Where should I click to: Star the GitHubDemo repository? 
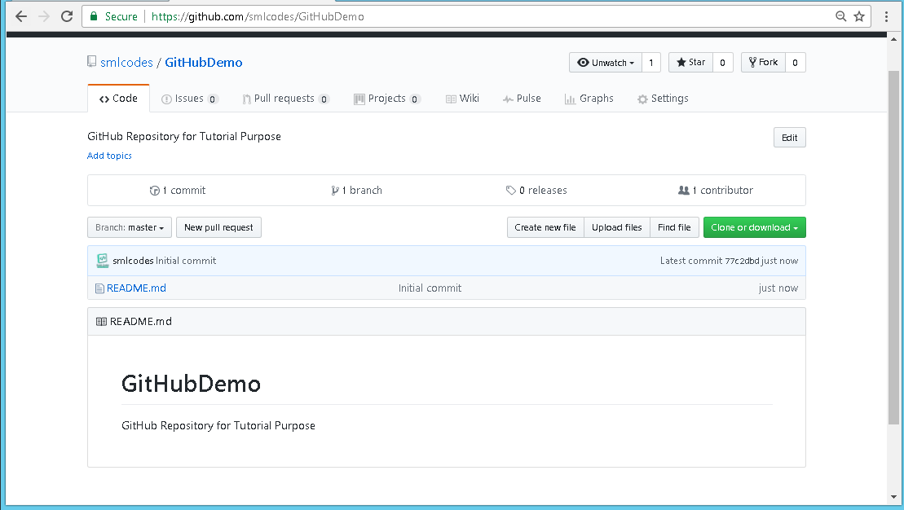point(690,63)
